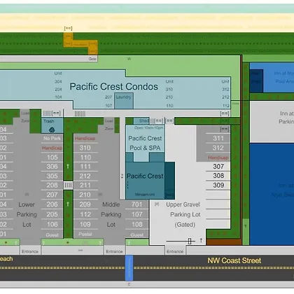
Task: Click the Postal parking space
Action: tap(85, 234)
